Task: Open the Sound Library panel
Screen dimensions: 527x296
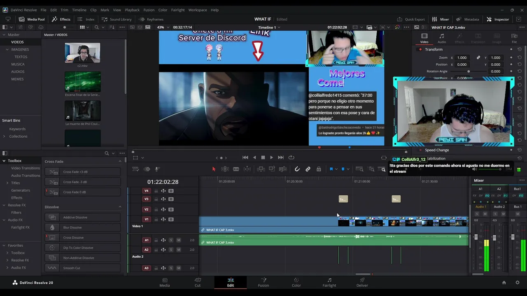Action: 117,19
